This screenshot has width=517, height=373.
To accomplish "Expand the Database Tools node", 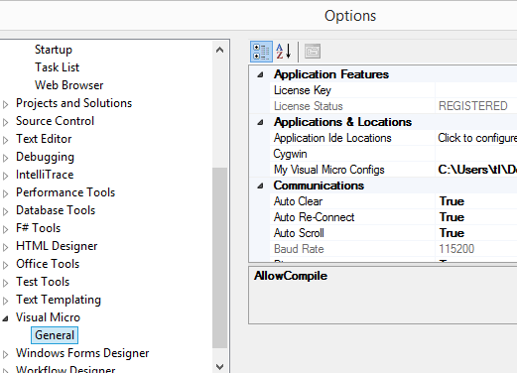I will click(5, 211).
